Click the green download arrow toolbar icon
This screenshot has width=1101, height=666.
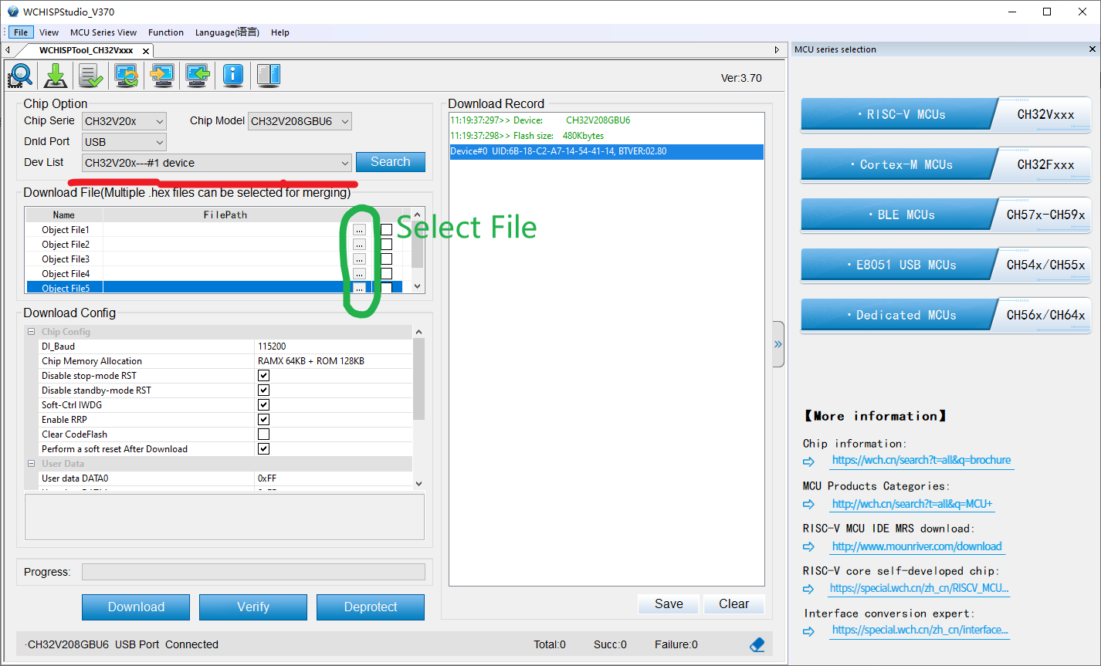(56, 75)
